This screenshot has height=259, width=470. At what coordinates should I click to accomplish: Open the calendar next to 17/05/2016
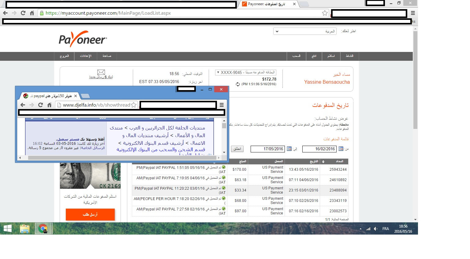(x=289, y=149)
